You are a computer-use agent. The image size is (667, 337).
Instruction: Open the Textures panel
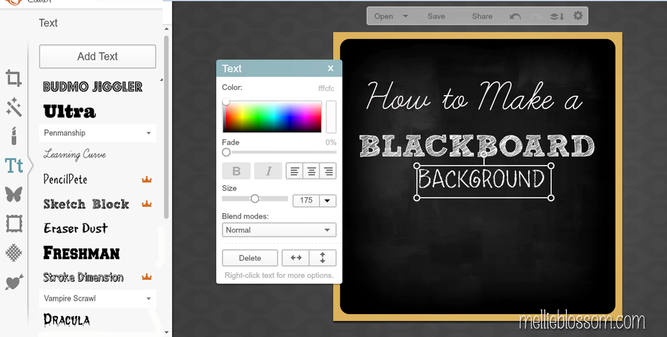click(x=14, y=253)
